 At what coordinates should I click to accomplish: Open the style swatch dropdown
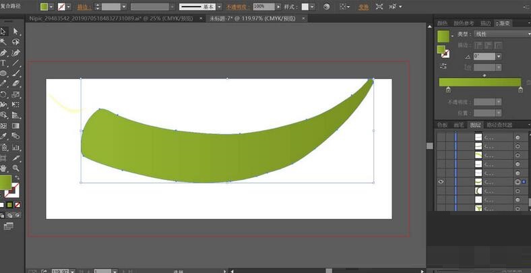pyautogui.click(x=313, y=6)
